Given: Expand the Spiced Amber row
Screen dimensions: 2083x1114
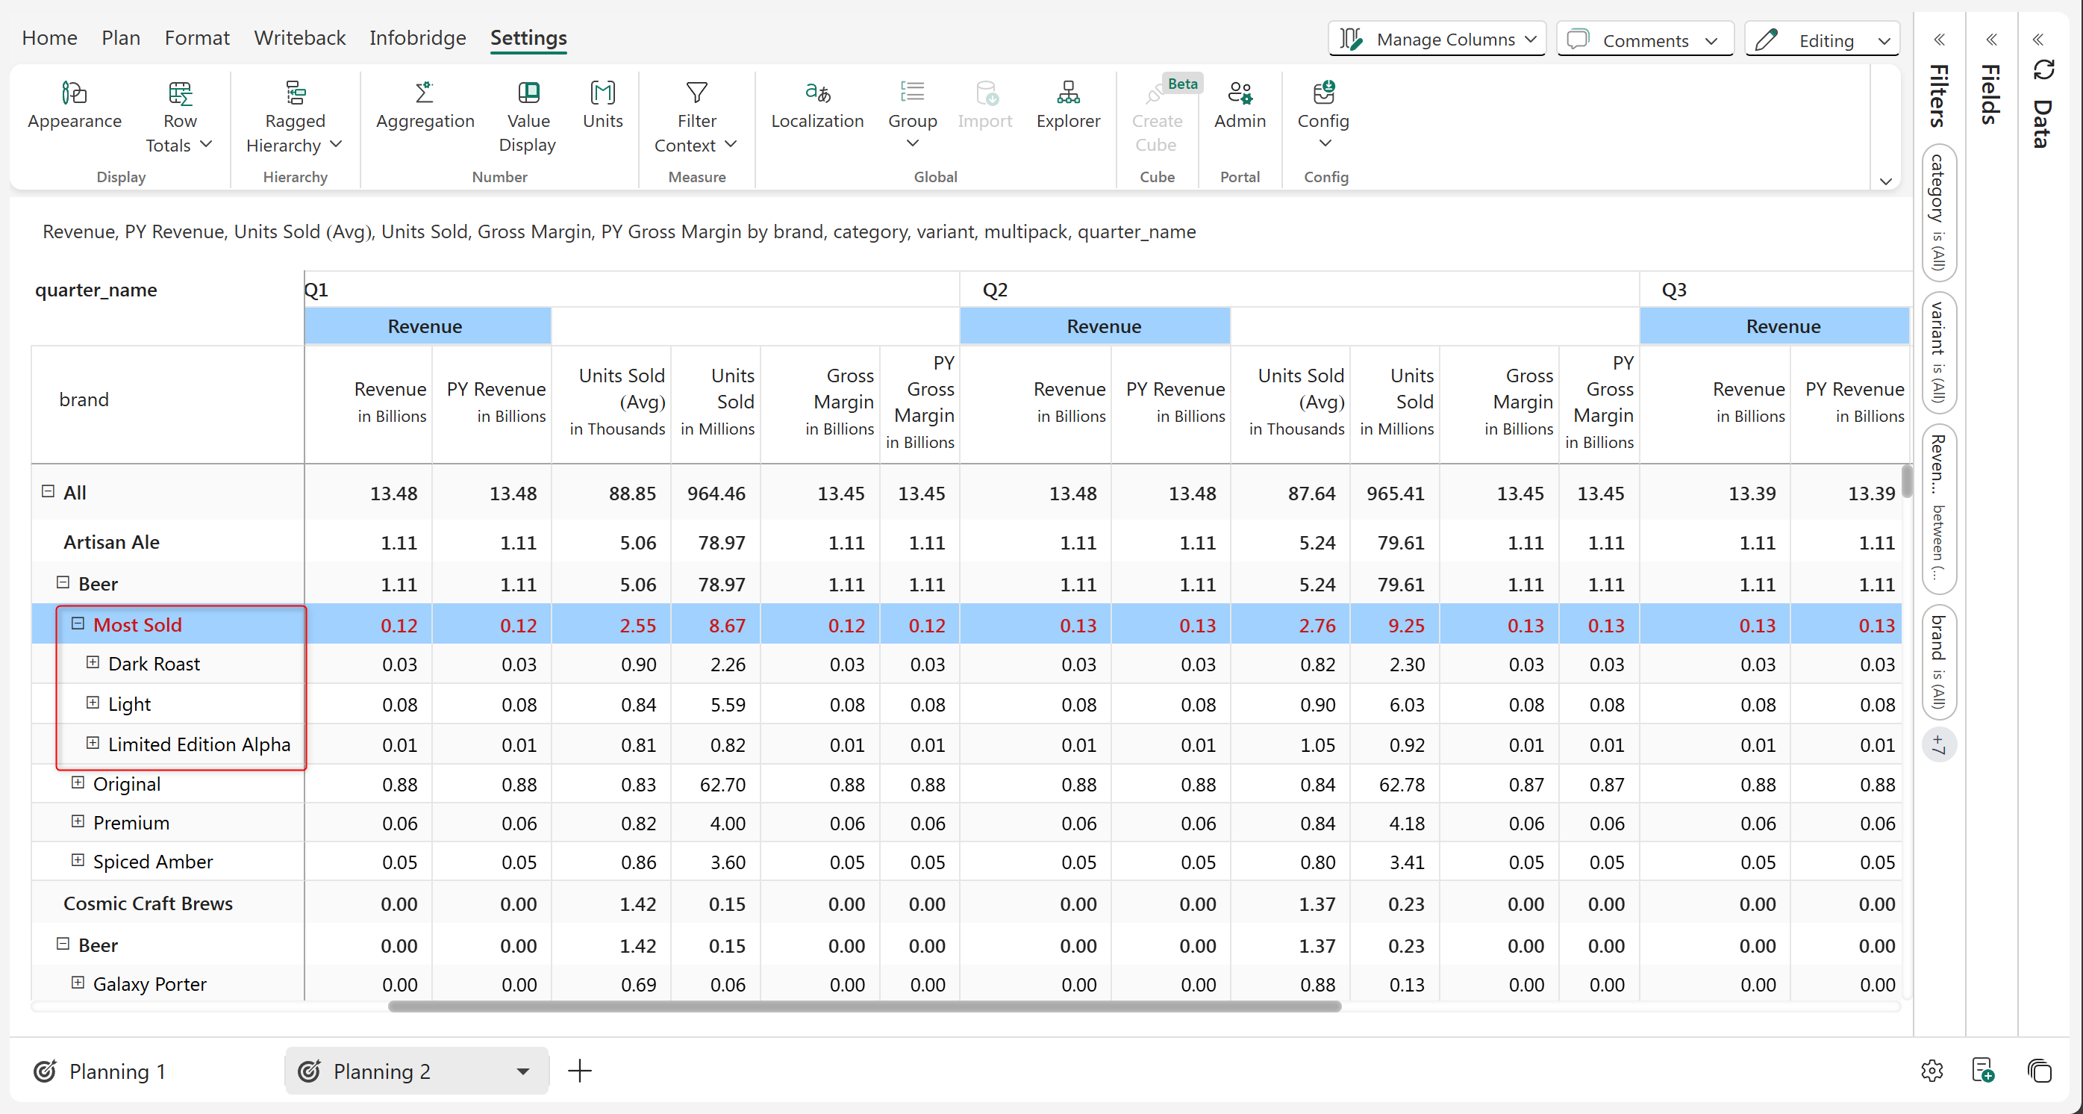Looking at the screenshot, I should (x=78, y=860).
